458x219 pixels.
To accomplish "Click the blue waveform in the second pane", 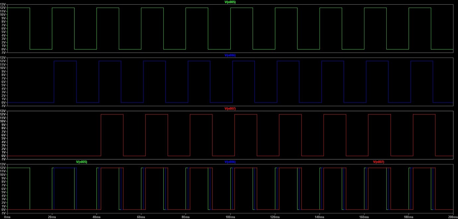I will coord(65,61).
